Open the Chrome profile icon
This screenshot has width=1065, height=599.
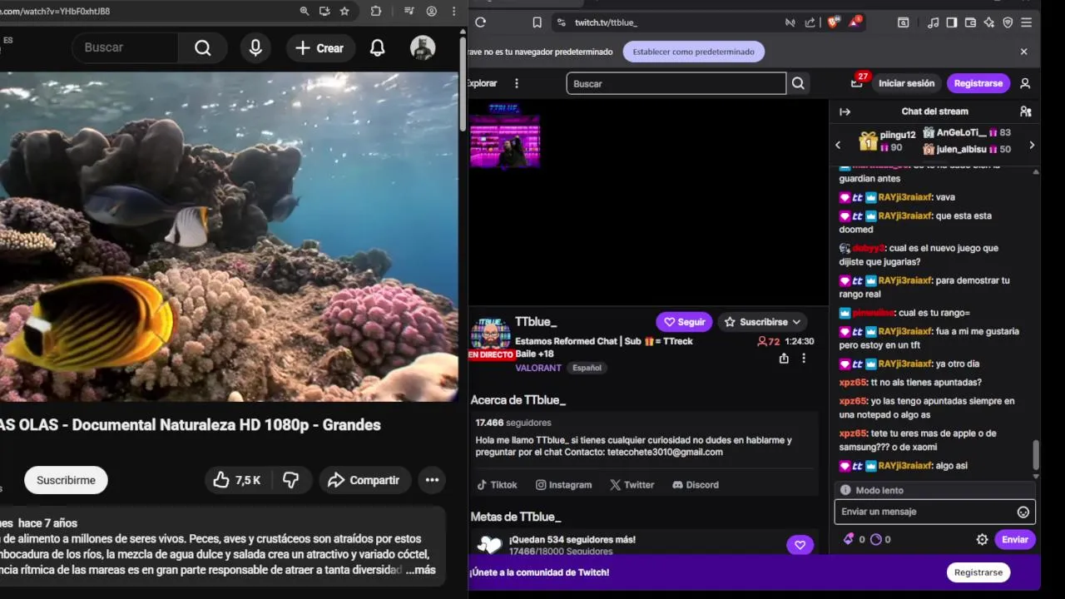[431, 11]
